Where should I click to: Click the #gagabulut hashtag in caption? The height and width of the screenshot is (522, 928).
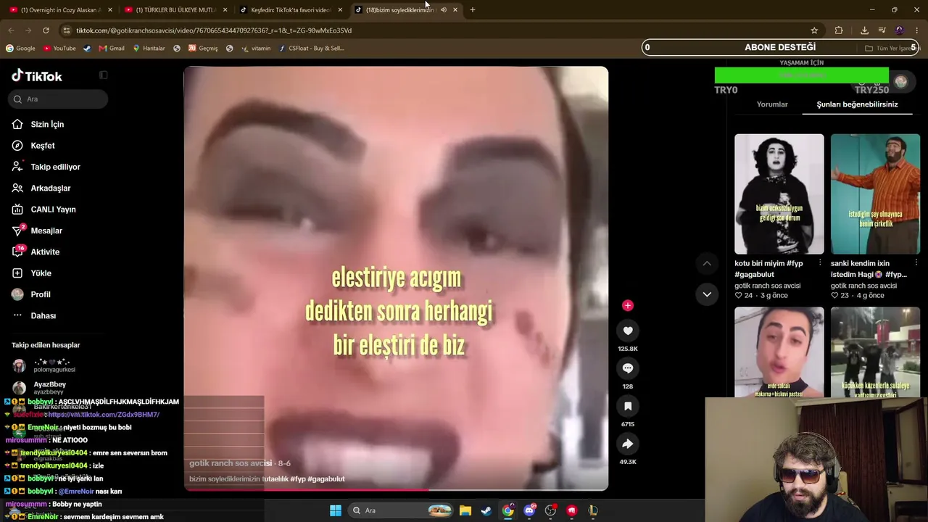(326, 479)
